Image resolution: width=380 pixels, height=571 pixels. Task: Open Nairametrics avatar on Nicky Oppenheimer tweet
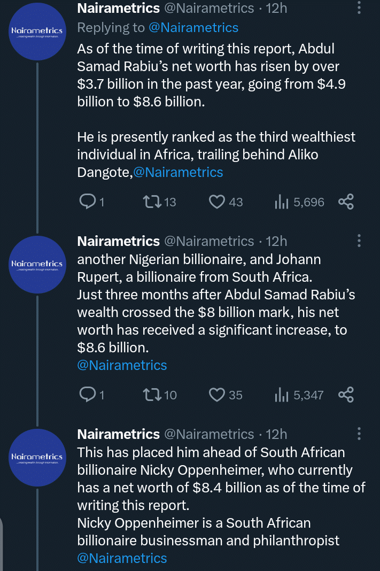tap(37, 458)
